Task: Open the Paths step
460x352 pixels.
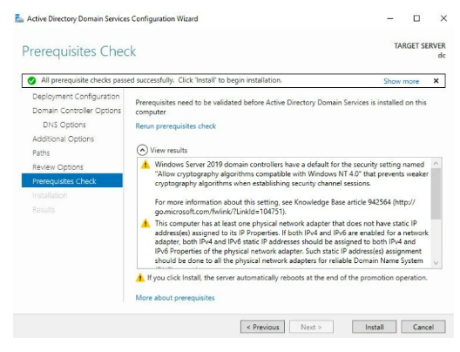Action: (x=41, y=152)
